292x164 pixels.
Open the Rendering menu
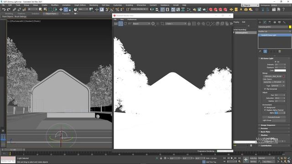pos(94,5)
